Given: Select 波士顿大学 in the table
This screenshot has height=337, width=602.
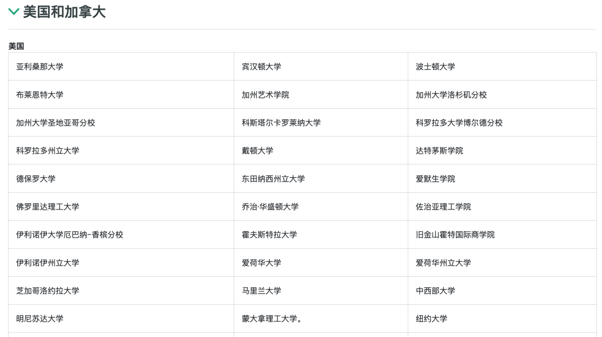Looking at the screenshot, I should click(x=435, y=67).
